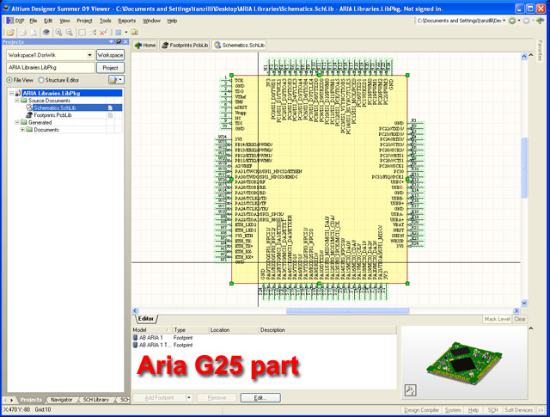This screenshot has width=550, height=417.
Task: Click the vertical scrollbar up arrow
Action: pos(524,57)
